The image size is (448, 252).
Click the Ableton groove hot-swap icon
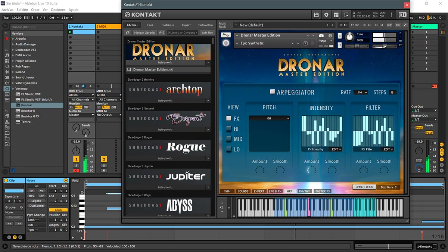click(21, 207)
